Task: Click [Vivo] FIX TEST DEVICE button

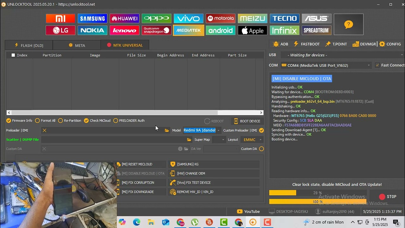Action: [214, 183]
